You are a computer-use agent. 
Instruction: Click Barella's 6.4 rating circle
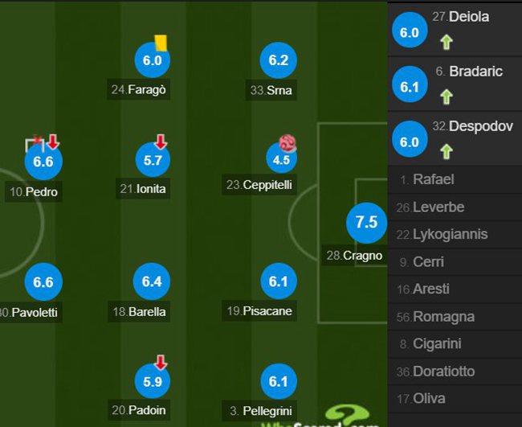152,281
